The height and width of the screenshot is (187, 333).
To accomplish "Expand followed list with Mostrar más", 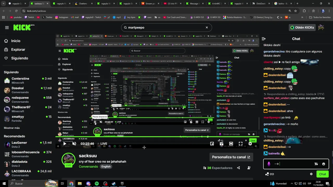I will [12, 128].
